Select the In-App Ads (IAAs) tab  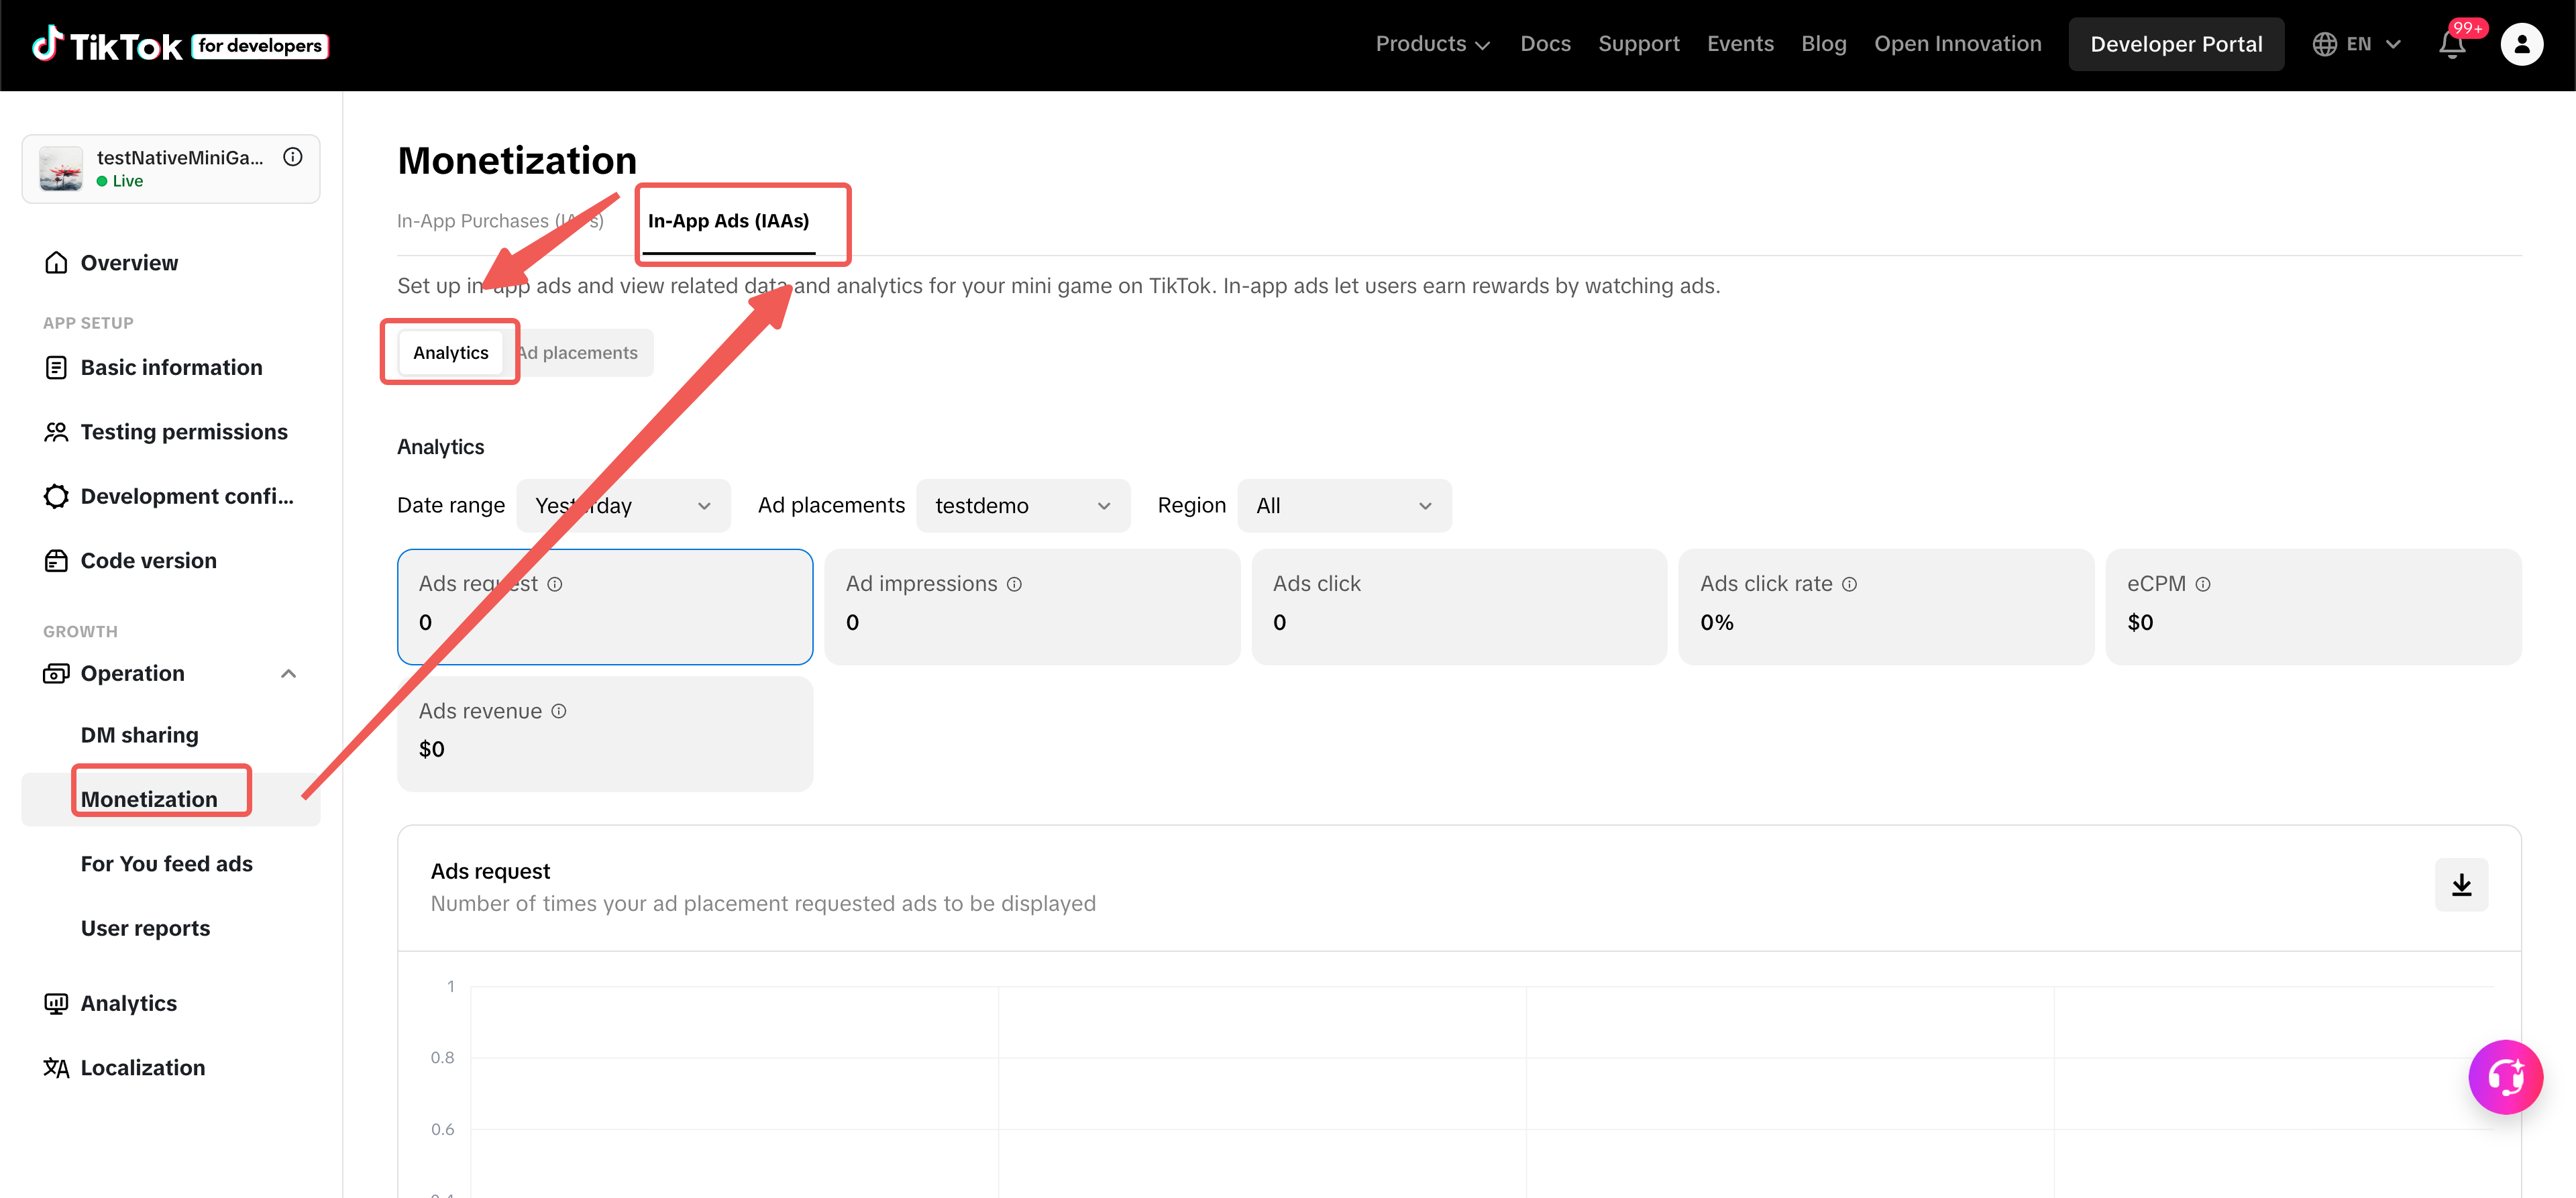(728, 221)
